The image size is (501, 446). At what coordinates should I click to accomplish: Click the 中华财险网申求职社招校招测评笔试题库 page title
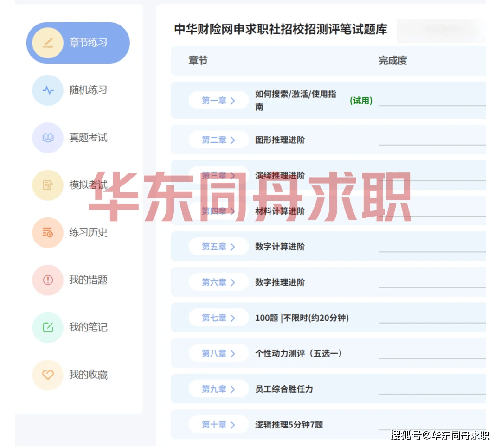pos(281,29)
